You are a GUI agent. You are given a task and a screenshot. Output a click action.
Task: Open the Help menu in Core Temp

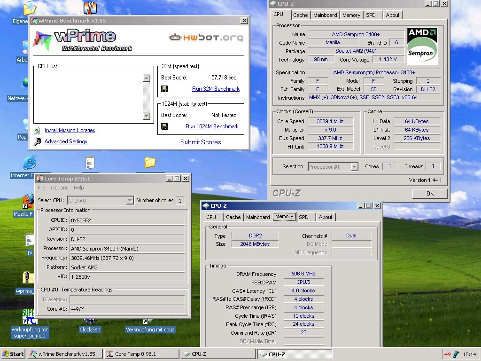pyautogui.click(x=78, y=188)
